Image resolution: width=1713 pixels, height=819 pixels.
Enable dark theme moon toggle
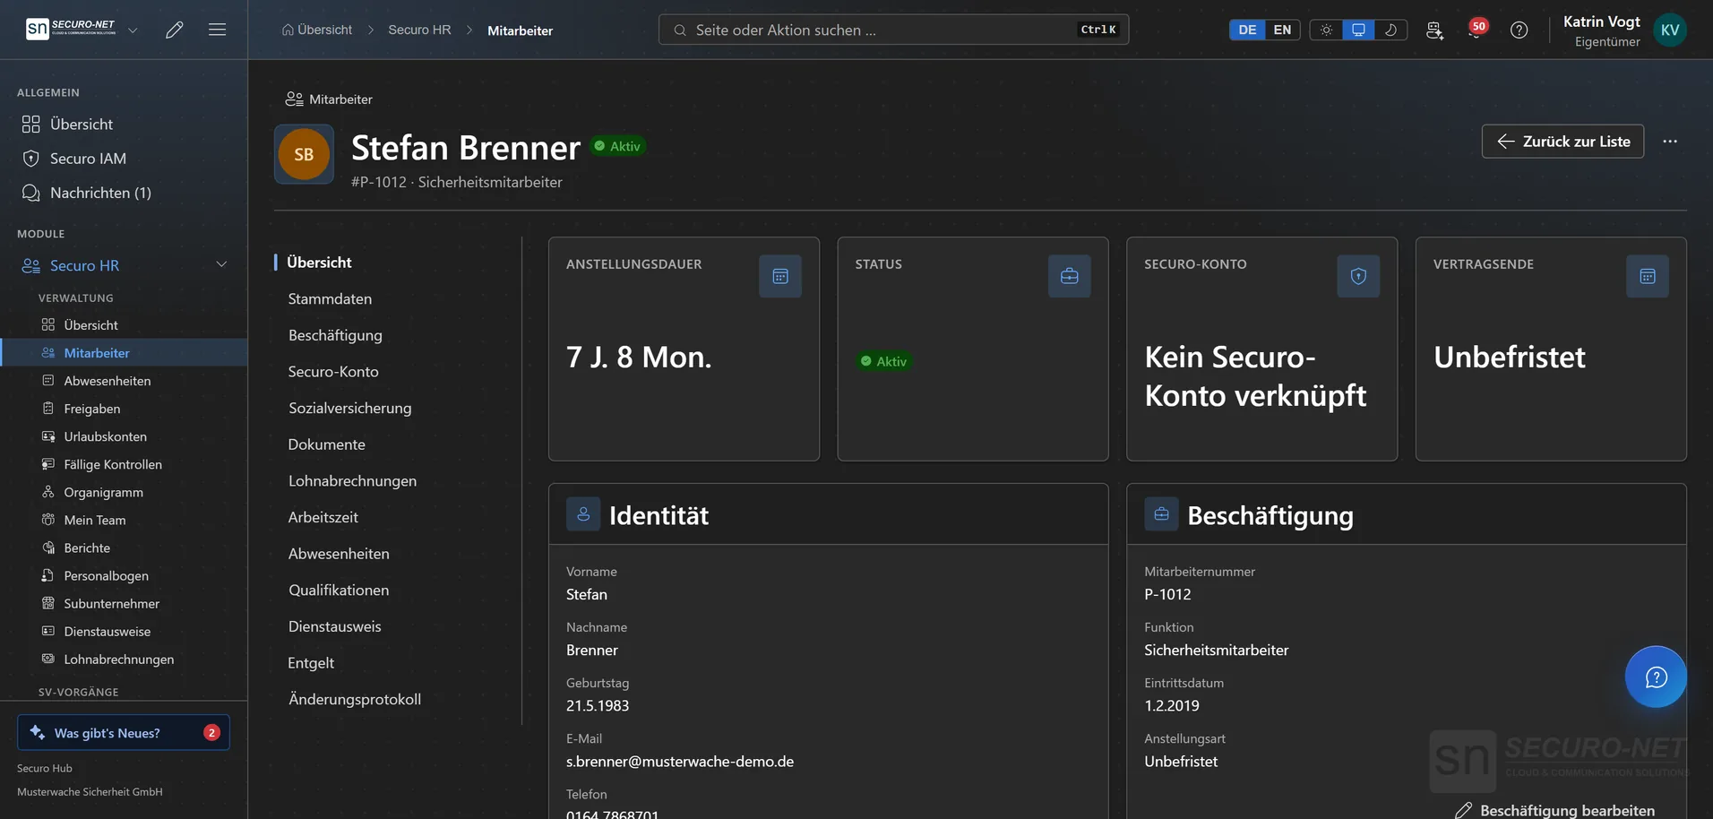(1390, 30)
